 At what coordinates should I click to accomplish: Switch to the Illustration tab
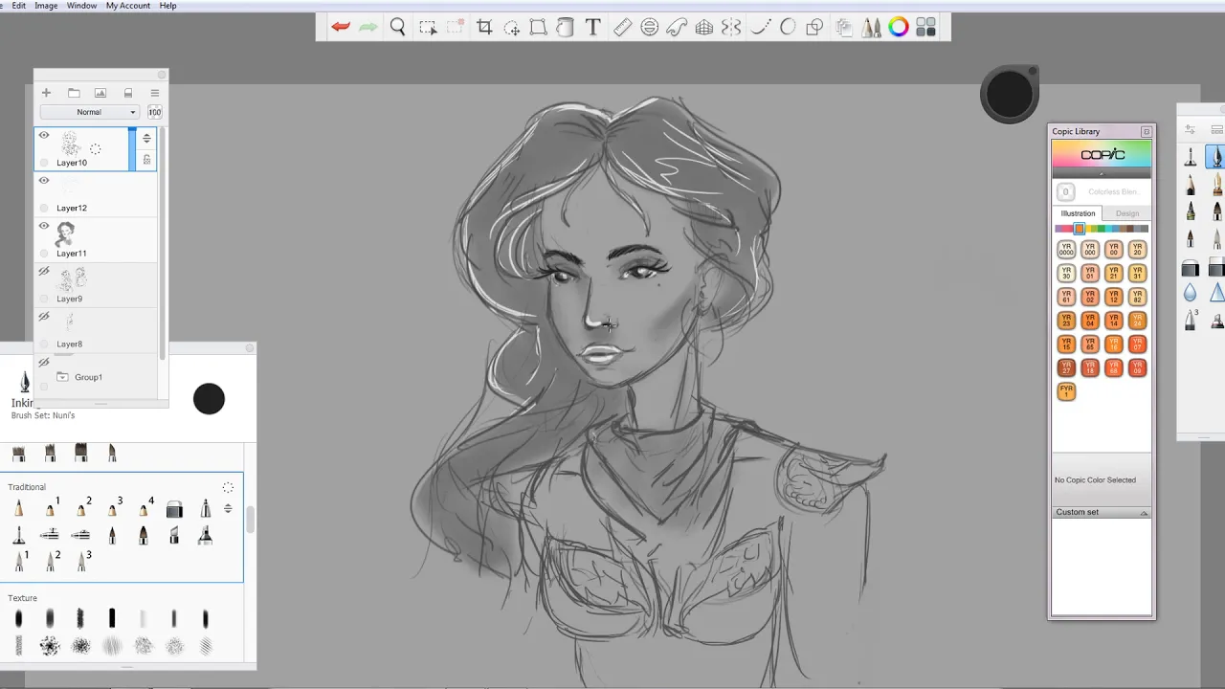click(1078, 213)
